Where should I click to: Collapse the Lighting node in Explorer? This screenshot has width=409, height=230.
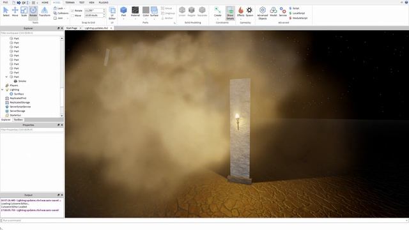pyautogui.click(x=3, y=89)
